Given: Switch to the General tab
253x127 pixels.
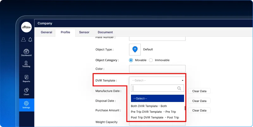Looking at the screenshot, I should click(x=46, y=32).
